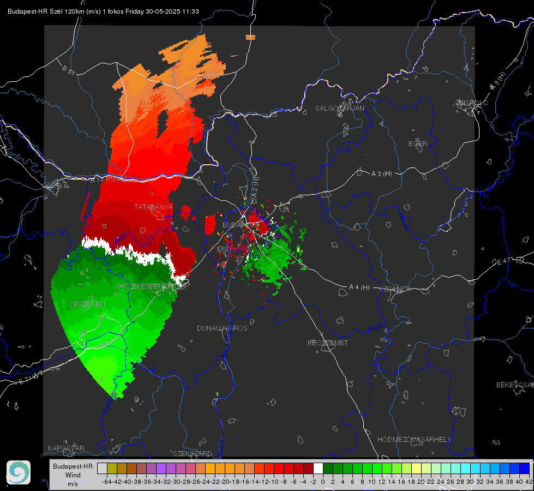Click the radar title text with date 30-05-2025
This screenshot has width=534, height=491.
[x=103, y=11]
